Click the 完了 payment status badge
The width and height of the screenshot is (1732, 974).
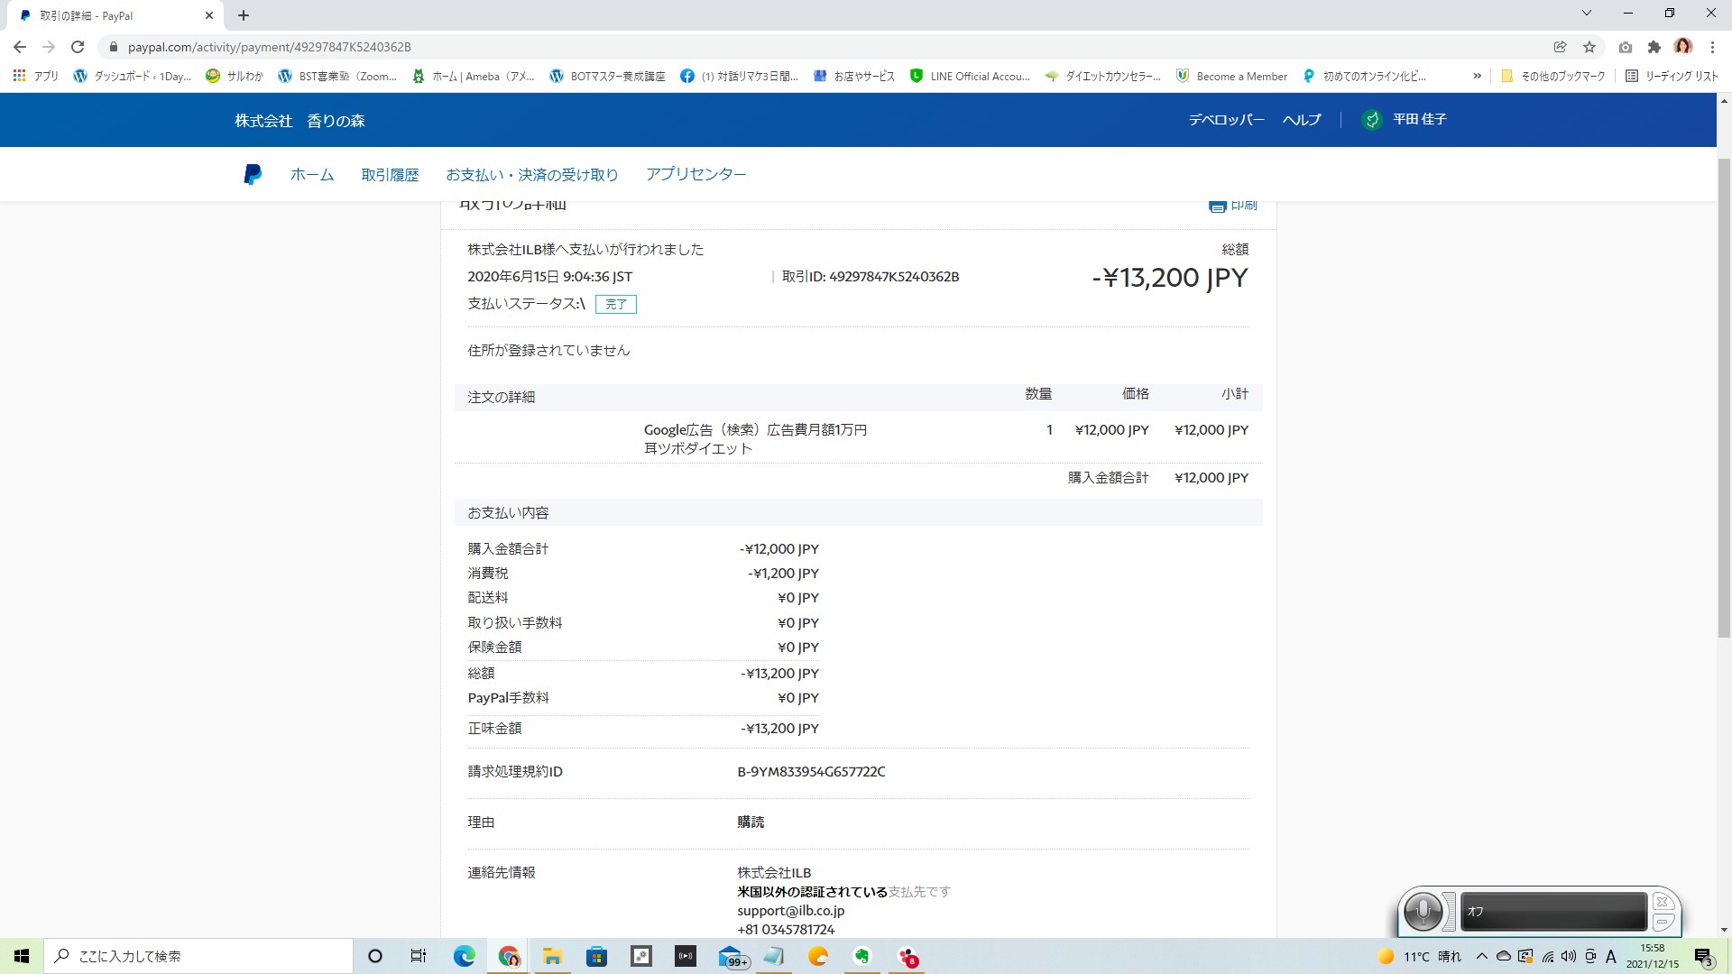[x=615, y=304]
